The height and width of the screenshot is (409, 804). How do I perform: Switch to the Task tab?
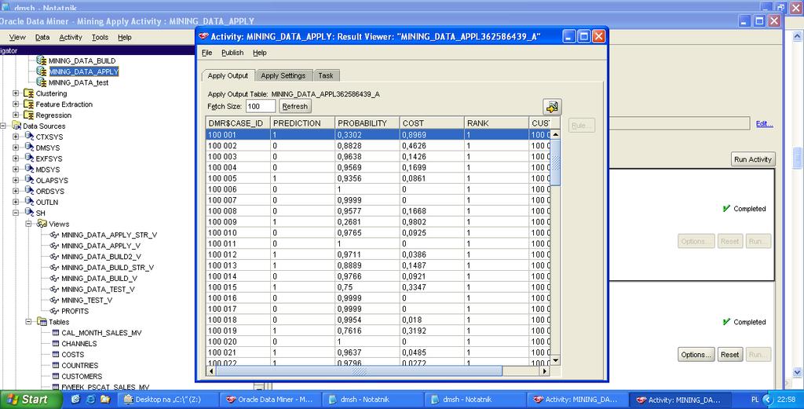[x=326, y=75]
